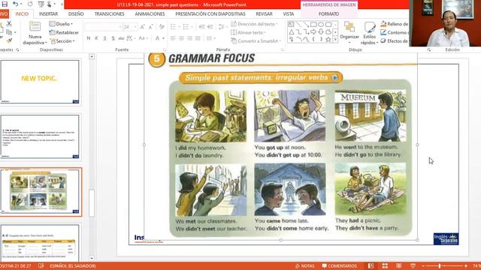
Task: Clear all formatting icon
Action: click(162, 27)
